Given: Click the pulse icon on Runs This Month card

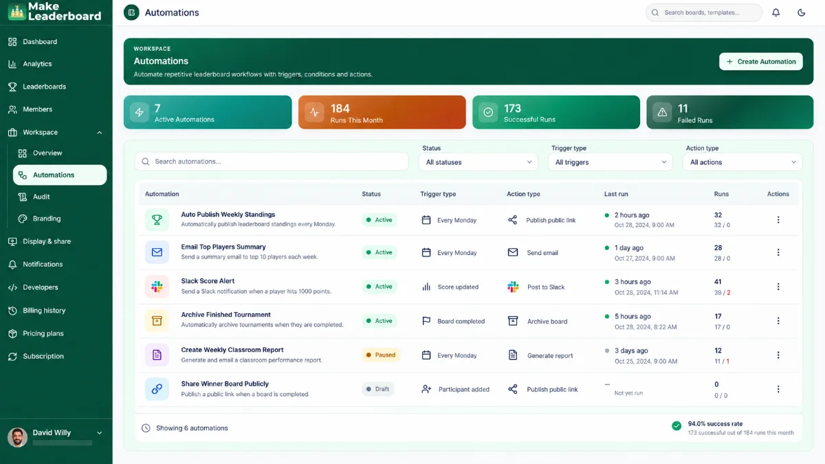Looking at the screenshot, I should 314,113.
